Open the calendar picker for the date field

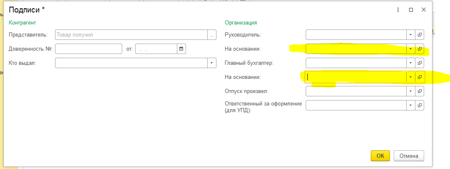[181, 49]
